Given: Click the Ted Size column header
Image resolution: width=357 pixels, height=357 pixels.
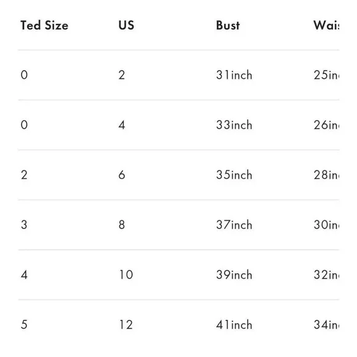Looking at the screenshot, I should pyautogui.click(x=44, y=25).
